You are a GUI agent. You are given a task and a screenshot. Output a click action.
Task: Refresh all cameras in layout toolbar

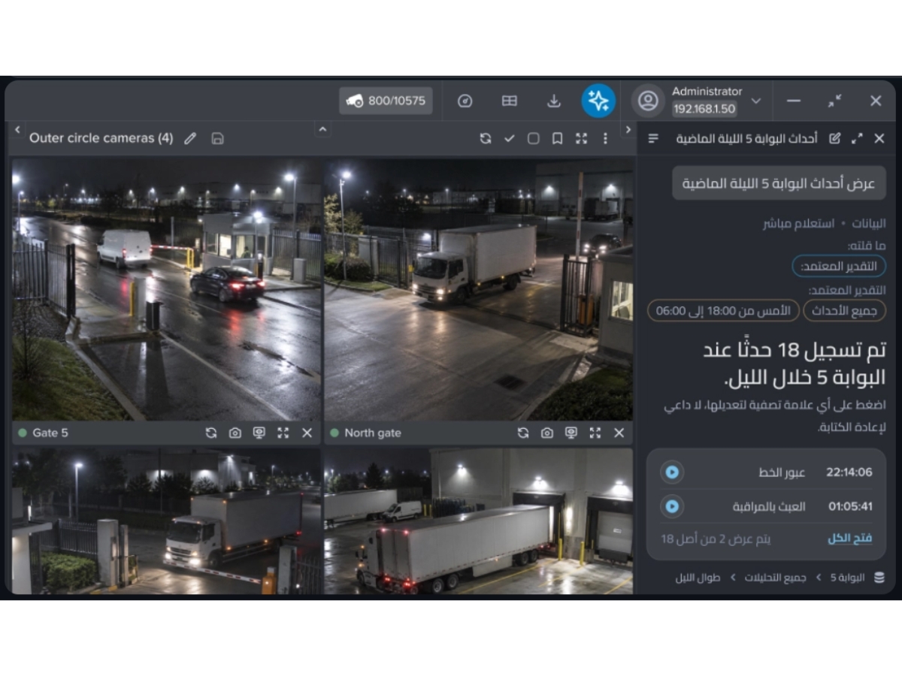[x=486, y=138]
